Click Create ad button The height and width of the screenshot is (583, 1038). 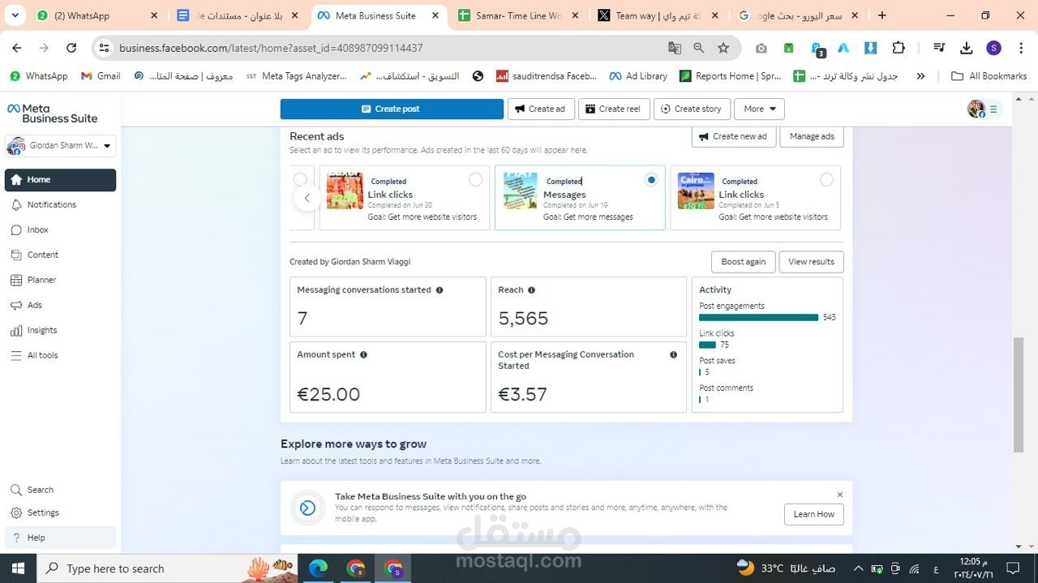point(541,109)
